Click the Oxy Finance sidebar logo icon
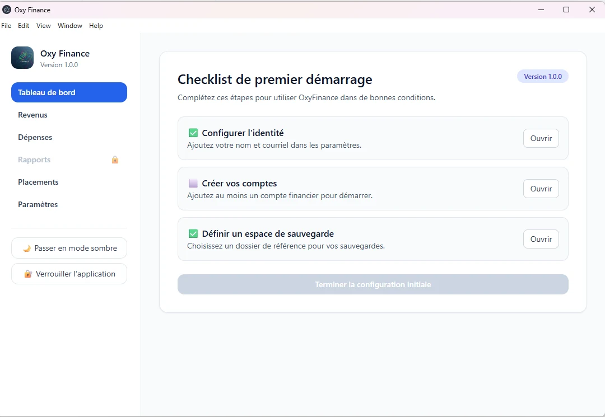The width and height of the screenshot is (605, 417). pyautogui.click(x=22, y=58)
